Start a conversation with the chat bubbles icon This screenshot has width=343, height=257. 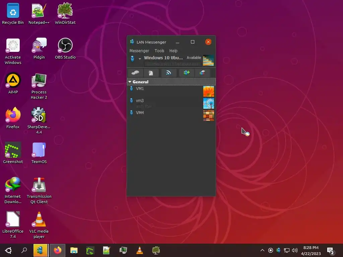tap(135, 73)
